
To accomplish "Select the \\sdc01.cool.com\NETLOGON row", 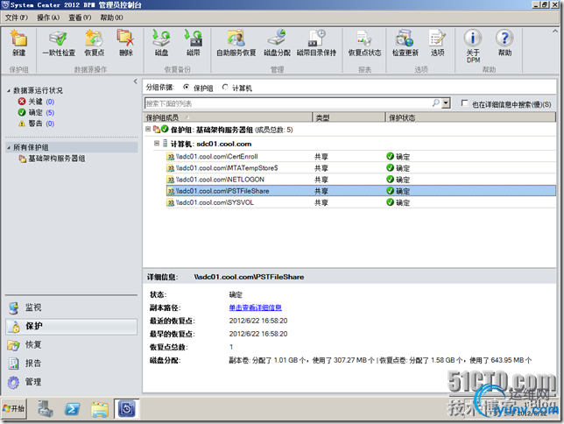I will (361, 180).
